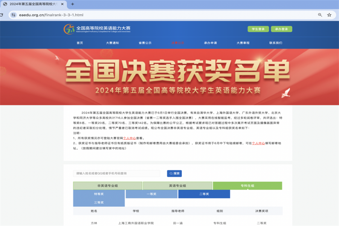Open the 大赛通知 navigation item
The image size is (339, 226).
[112, 43]
